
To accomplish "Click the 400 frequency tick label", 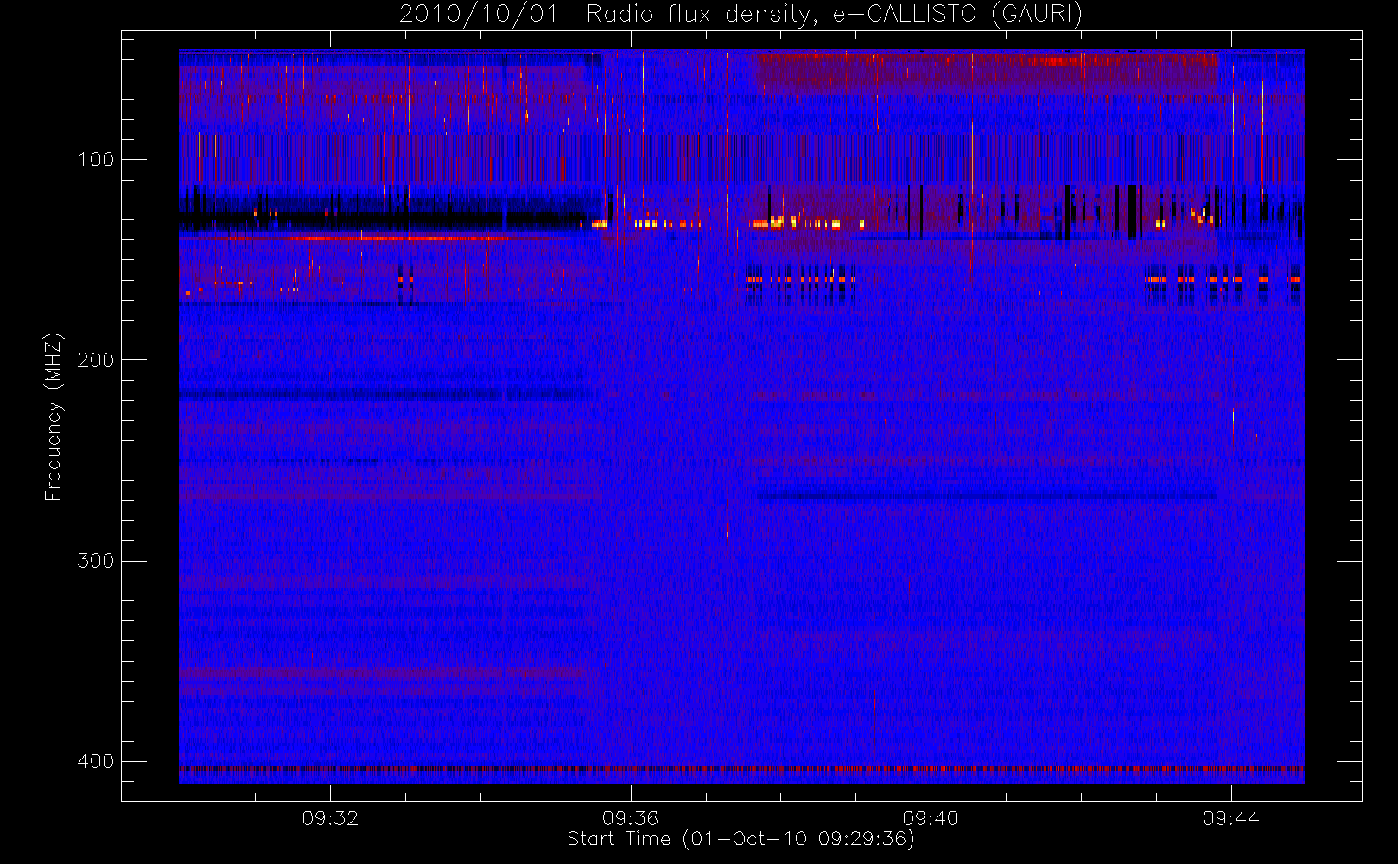I will (96, 761).
